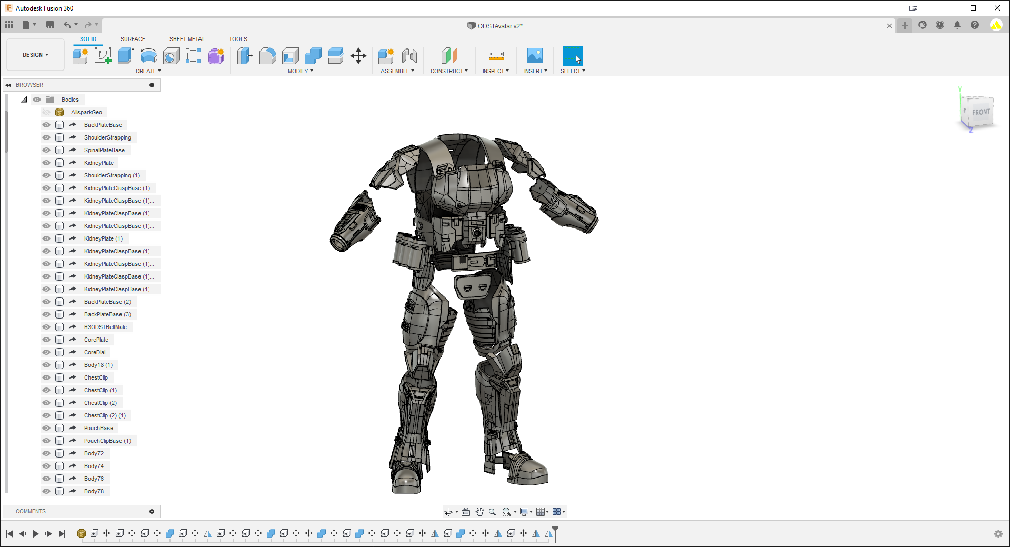The width and height of the screenshot is (1010, 547).
Task: Click the FRONT face of ViewCube
Action: click(x=981, y=112)
